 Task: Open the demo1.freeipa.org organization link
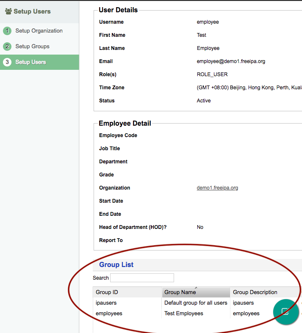pos(217,188)
